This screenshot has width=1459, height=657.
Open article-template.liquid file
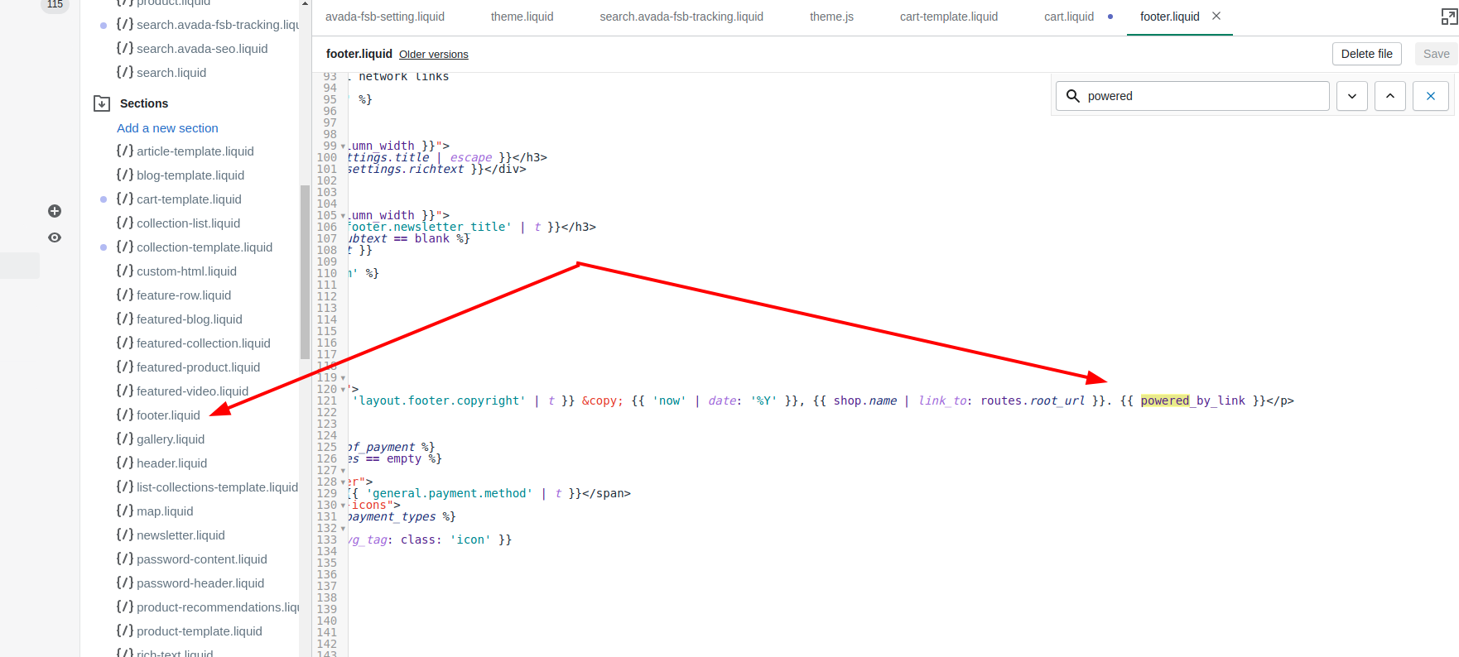tap(195, 151)
